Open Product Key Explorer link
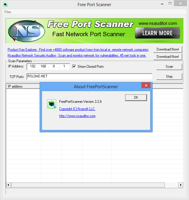189x200 pixels. (78, 50)
